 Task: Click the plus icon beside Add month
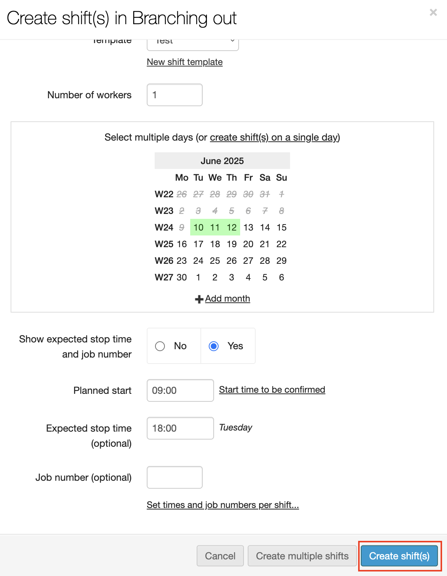pos(199,299)
